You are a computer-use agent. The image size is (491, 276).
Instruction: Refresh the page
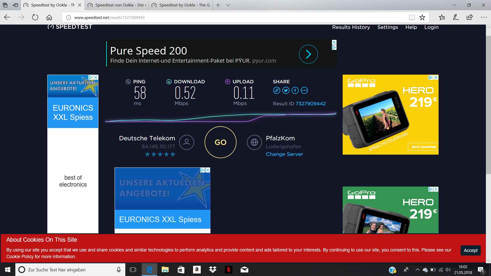click(35, 17)
